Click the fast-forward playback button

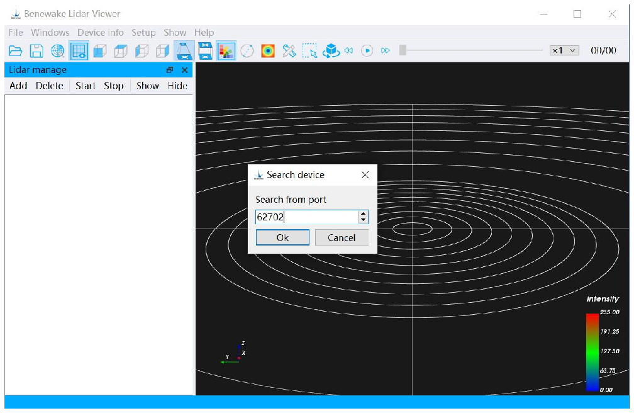coord(386,50)
